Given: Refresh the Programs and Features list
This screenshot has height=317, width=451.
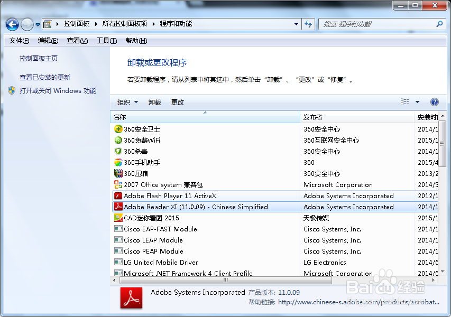Looking at the screenshot, I should point(308,24).
